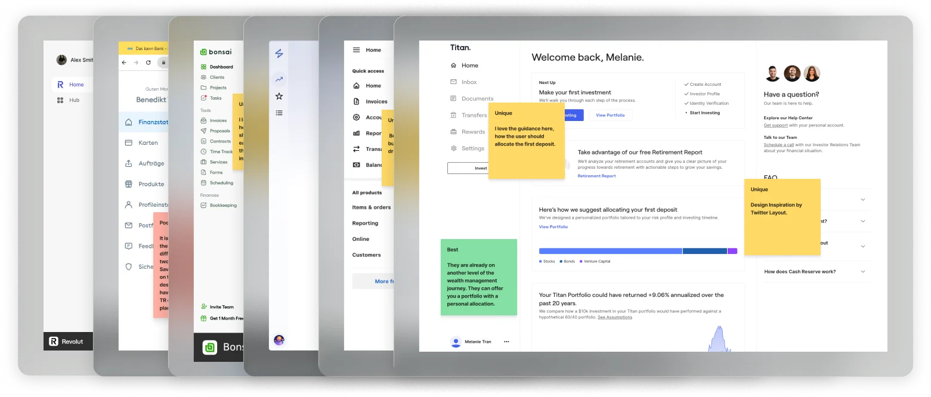Viewport: 931px width, 397px height.
Task: Open Produkte in the bank window sidebar
Action: click(143, 184)
